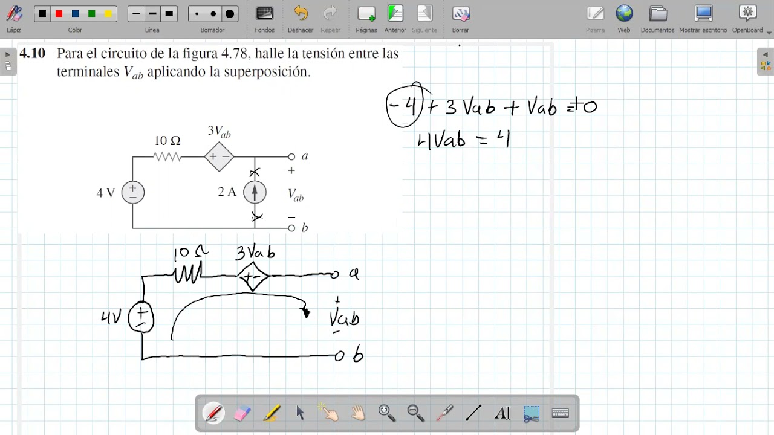This screenshot has width=774, height=435.
Task: Open the OpenBoard menu gear
Action: pos(748,18)
